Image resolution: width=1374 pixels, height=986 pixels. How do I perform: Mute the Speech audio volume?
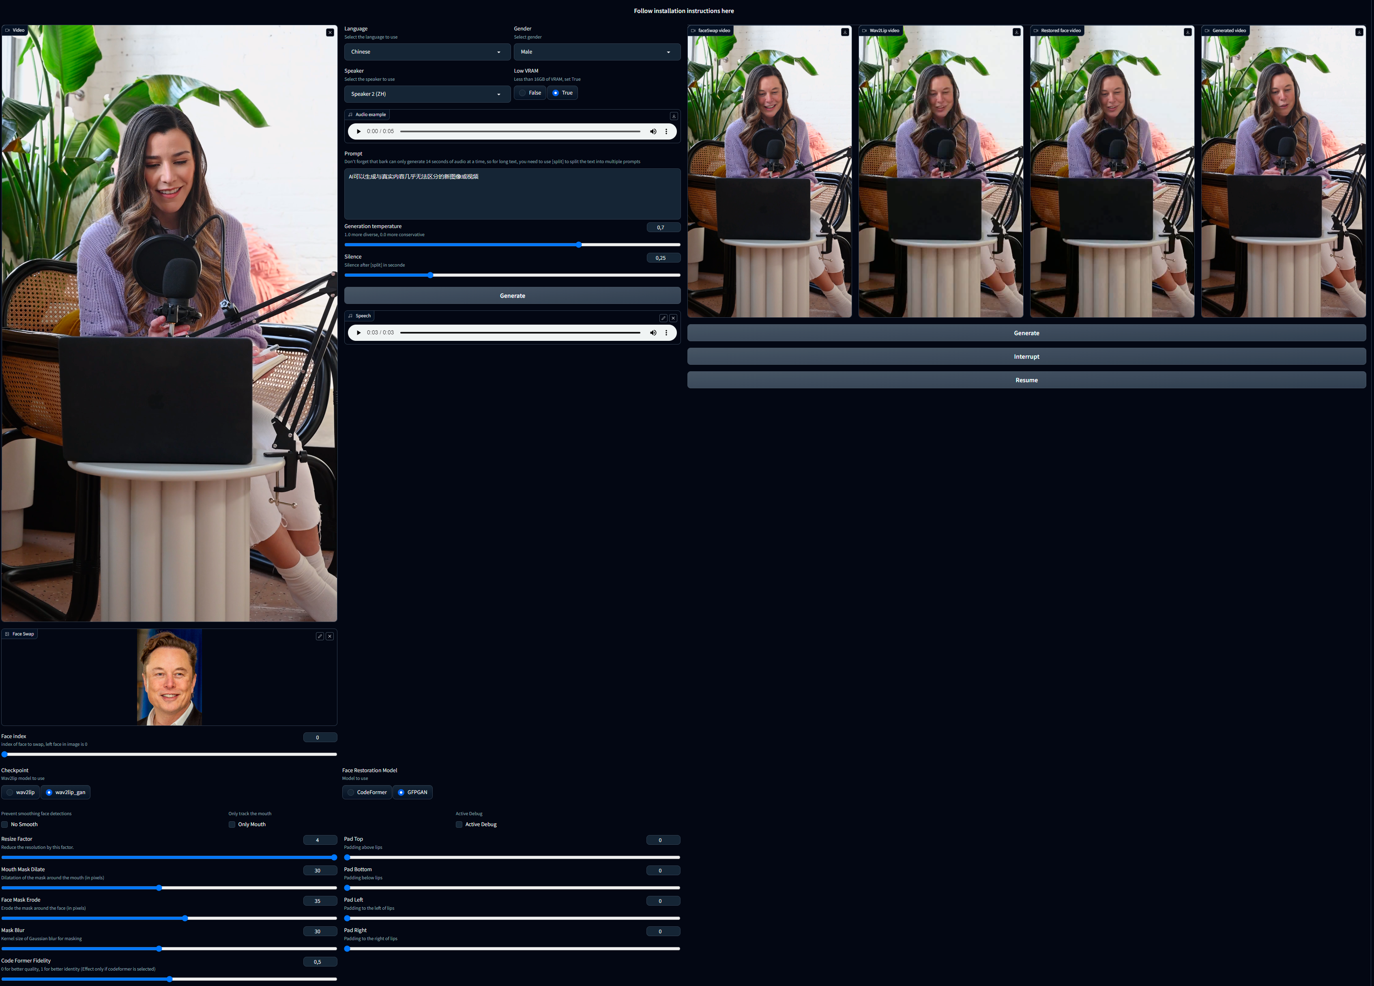653,333
